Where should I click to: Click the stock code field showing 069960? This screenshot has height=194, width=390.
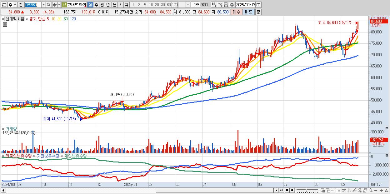[33, 5]
